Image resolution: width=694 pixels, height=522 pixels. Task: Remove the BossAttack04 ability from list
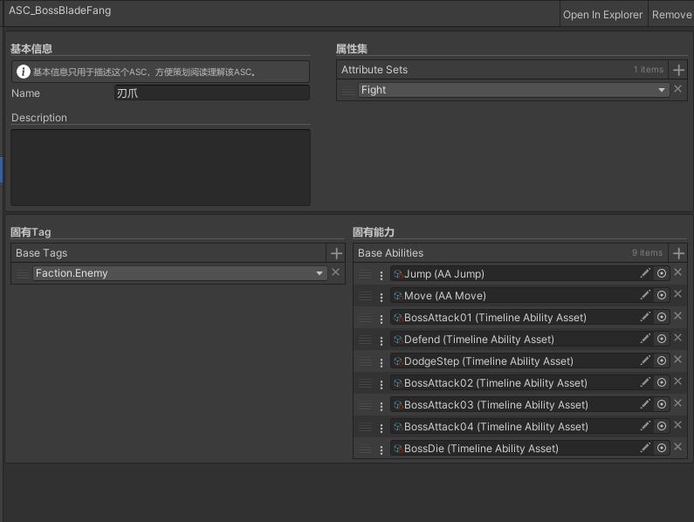tap(677, 425)
